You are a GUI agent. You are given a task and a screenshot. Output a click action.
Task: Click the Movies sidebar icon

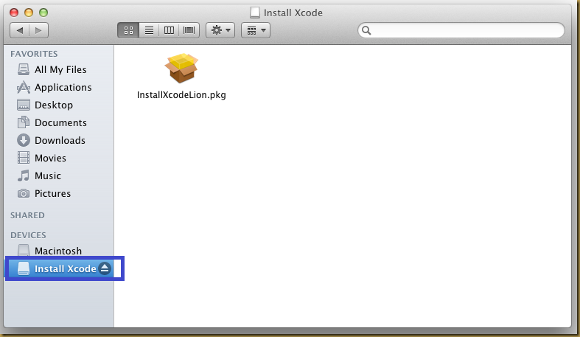[24, 158]
